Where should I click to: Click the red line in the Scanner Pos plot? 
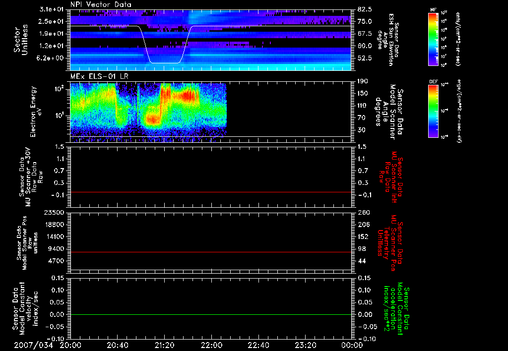click(x=210, y=252)
